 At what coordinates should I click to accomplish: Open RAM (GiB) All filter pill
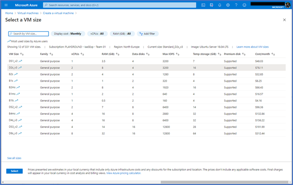pos(122,34)
